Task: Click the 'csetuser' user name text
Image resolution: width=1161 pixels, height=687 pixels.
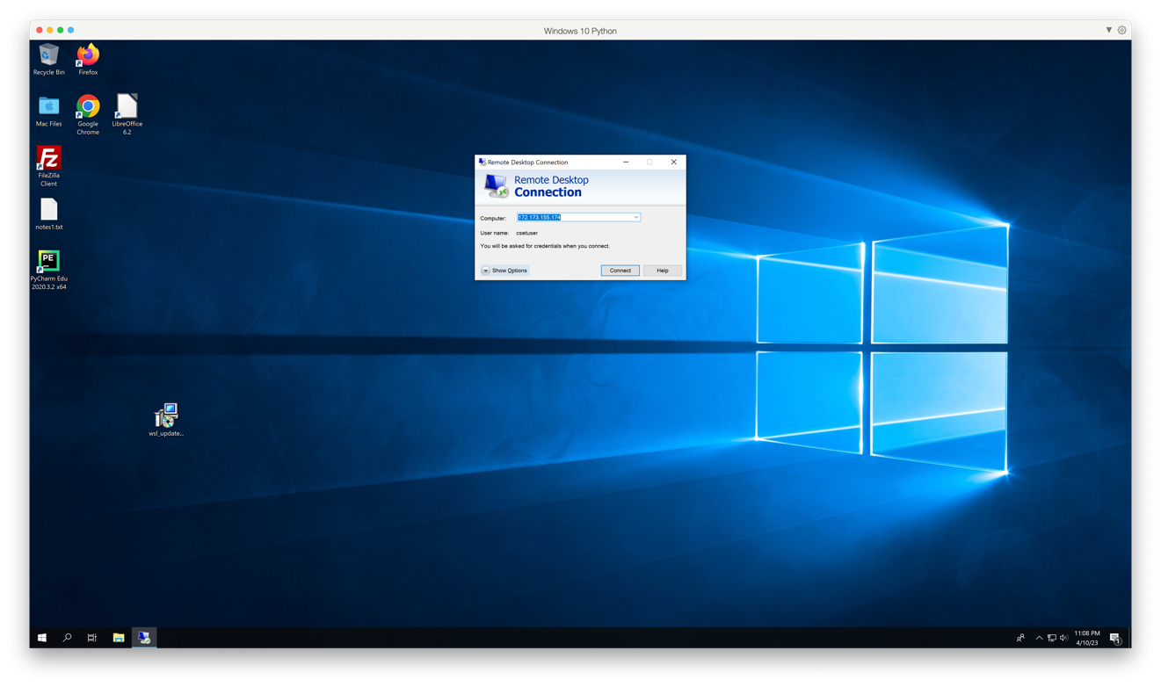Action: (x=527, y=233)
